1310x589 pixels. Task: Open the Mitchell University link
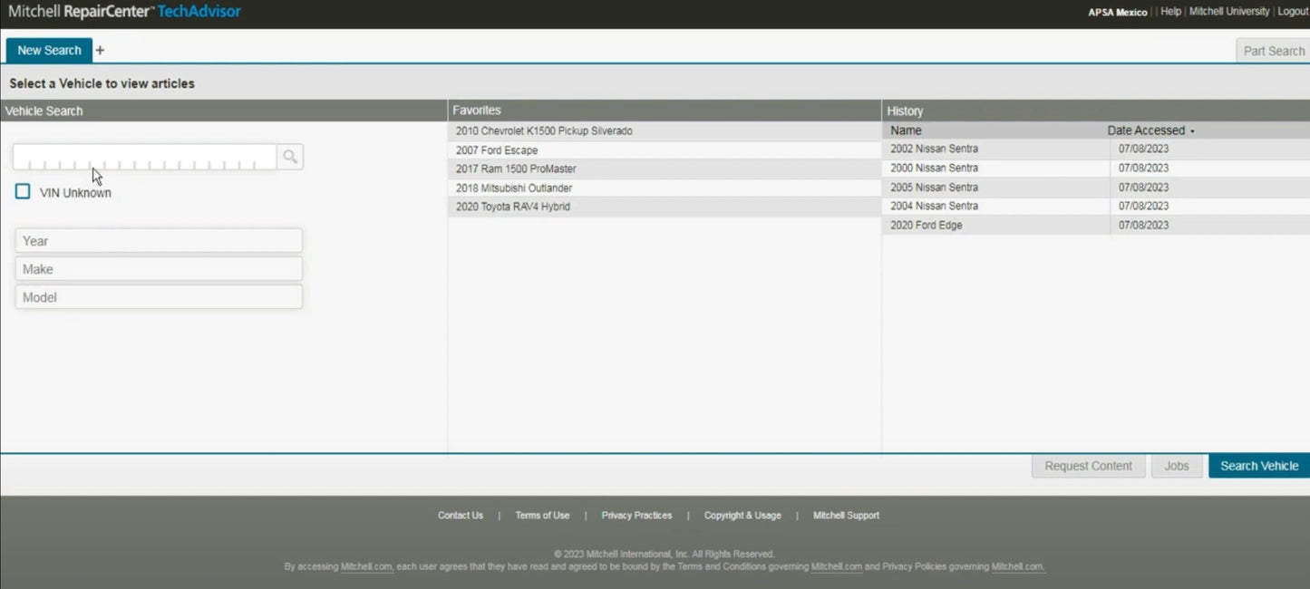[1229, 12]
